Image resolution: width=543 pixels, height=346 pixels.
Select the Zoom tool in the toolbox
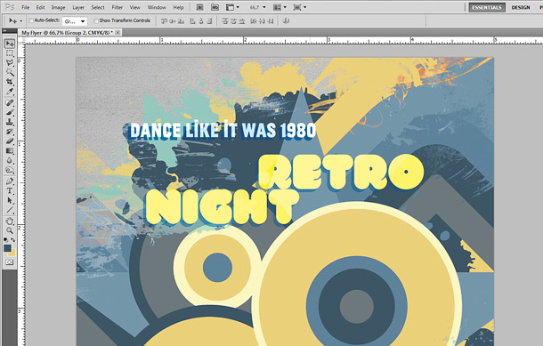10,230
